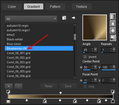Click Focal Point H field showing 26

click(x=87, y=80)
